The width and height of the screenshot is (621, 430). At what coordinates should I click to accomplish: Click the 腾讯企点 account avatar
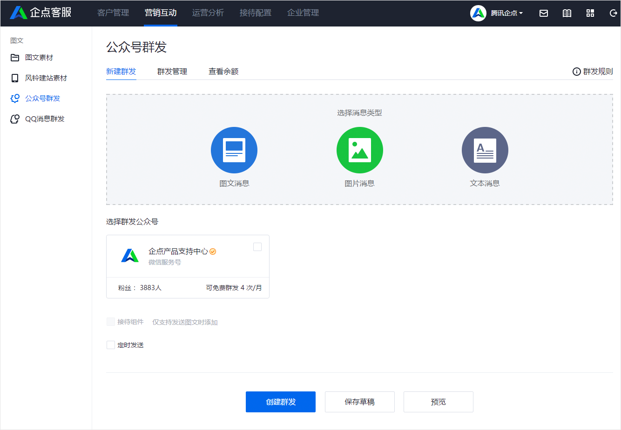[x=478, y=13]
